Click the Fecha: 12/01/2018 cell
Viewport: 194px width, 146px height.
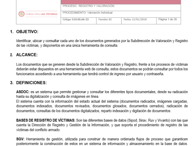[139, 21]
